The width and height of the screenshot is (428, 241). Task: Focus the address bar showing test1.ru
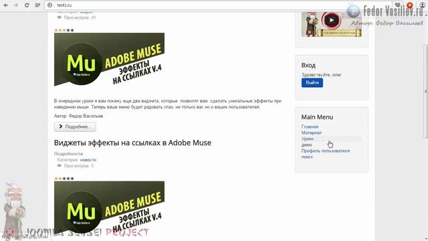click(x=219, y=5)
